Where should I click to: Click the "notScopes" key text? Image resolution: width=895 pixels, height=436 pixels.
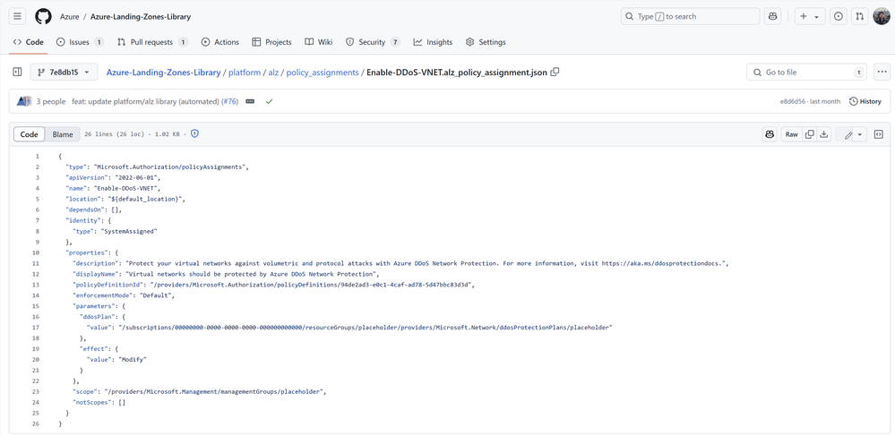pyautogui.click(x=92, y=402)
